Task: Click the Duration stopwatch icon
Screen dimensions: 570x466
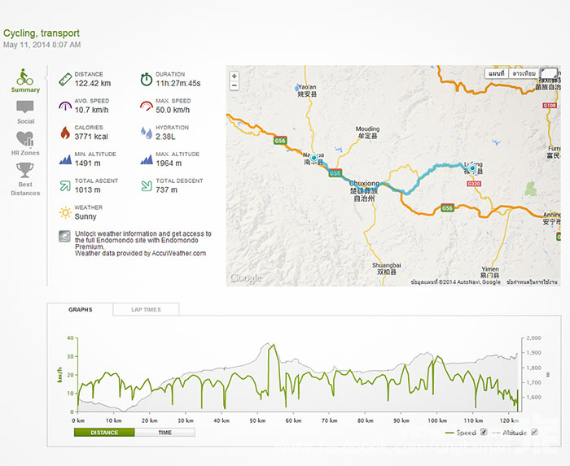Action: tap(147, 79)
